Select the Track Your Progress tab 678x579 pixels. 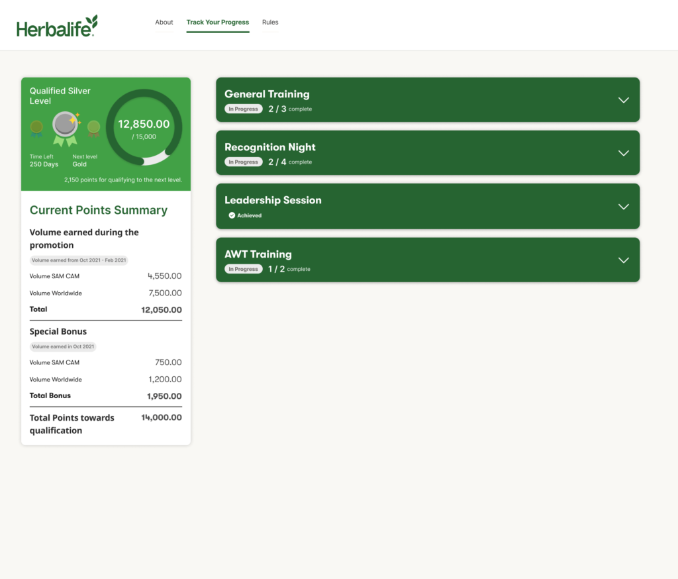tap(217, 22)
